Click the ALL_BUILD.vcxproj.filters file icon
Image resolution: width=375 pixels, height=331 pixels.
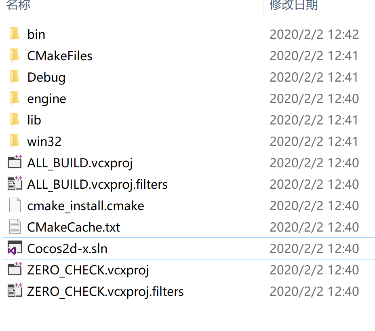pos(15,183)
